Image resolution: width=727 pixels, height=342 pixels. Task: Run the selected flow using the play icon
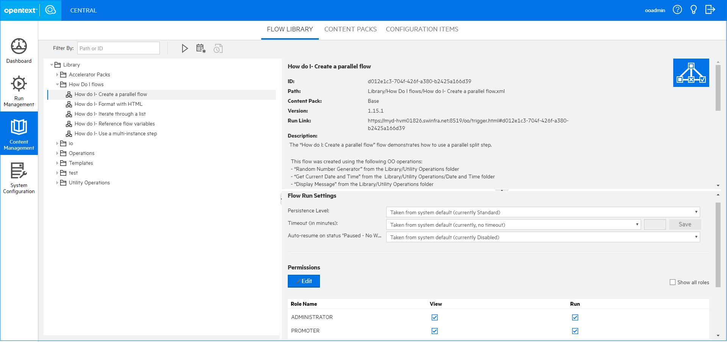tap(185, 48)
